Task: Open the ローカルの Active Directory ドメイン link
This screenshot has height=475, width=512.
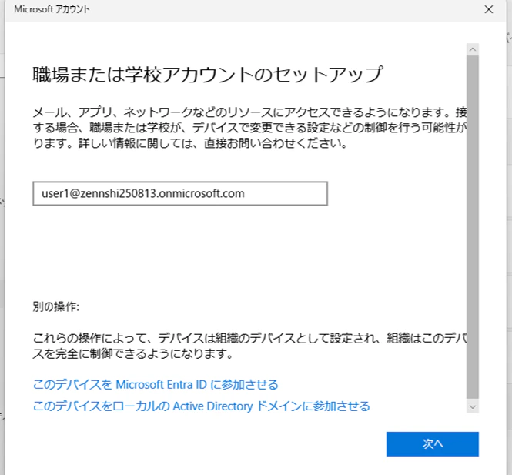Action: click(201, 406)
